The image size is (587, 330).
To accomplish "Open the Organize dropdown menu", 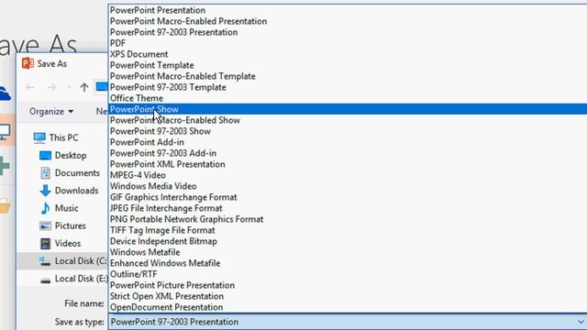I will point(51,112).
